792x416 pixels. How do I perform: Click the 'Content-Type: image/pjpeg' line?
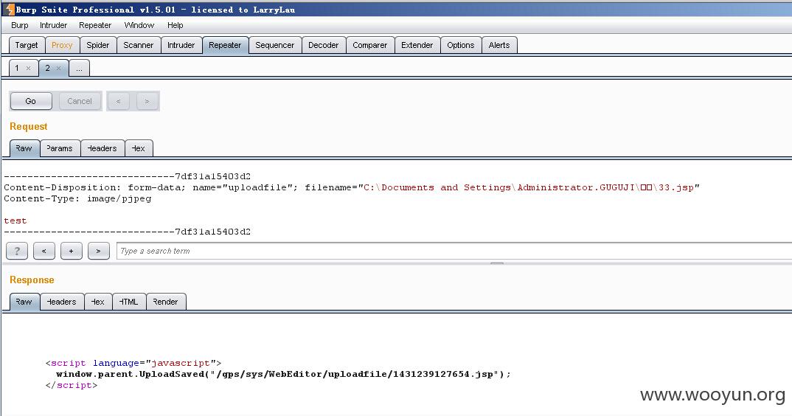77,198
